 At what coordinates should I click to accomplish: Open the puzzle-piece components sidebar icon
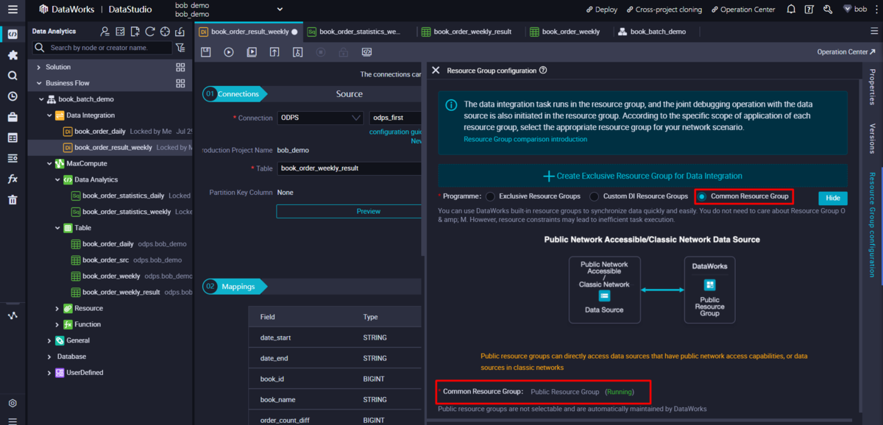[13, 55]
